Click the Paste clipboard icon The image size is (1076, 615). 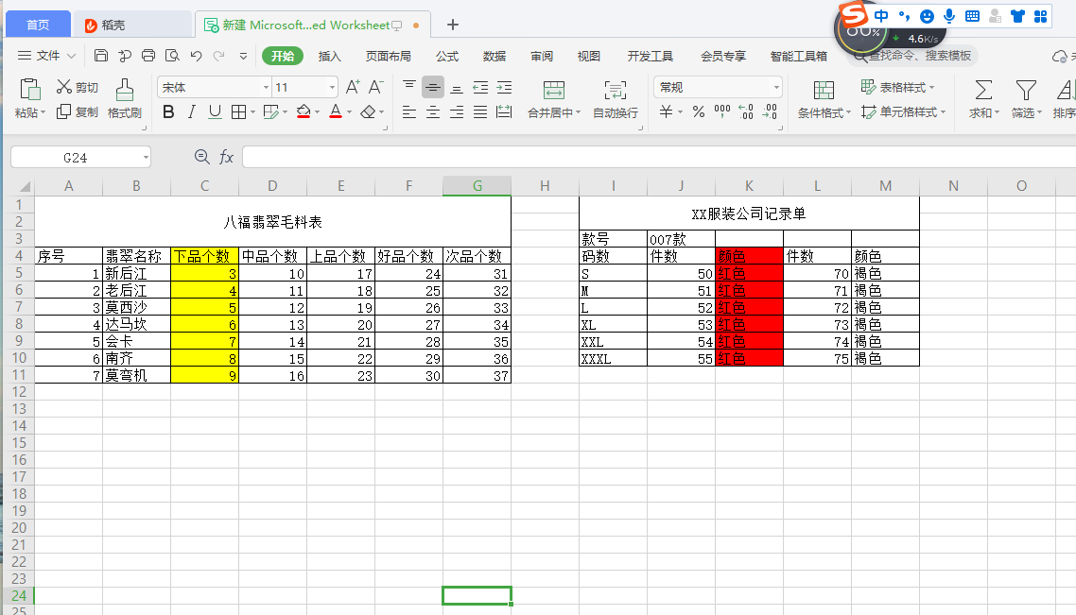30,90
